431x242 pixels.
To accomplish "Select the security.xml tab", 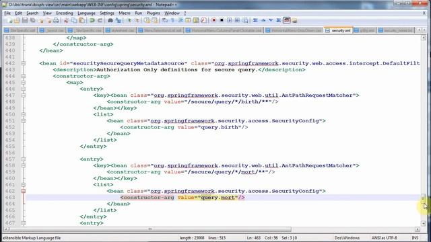I will (339, 30).
